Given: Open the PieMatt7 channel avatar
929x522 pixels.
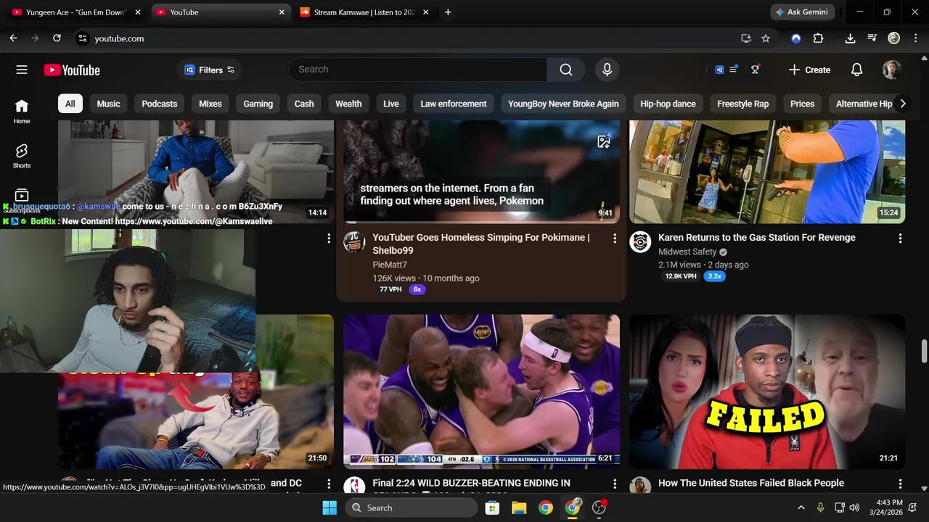Looking at the screenshot, I should (354, 242).
